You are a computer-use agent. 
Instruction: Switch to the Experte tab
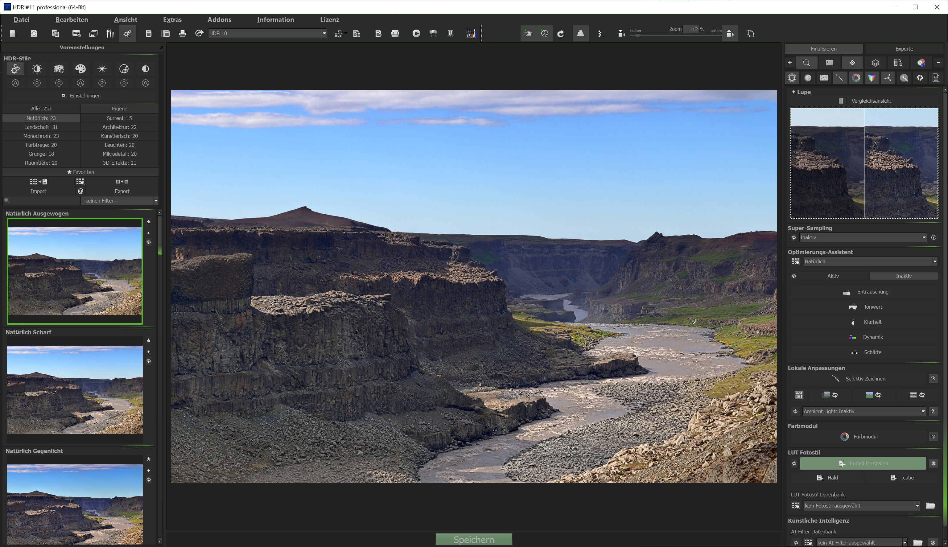click(x=904, y=49)
